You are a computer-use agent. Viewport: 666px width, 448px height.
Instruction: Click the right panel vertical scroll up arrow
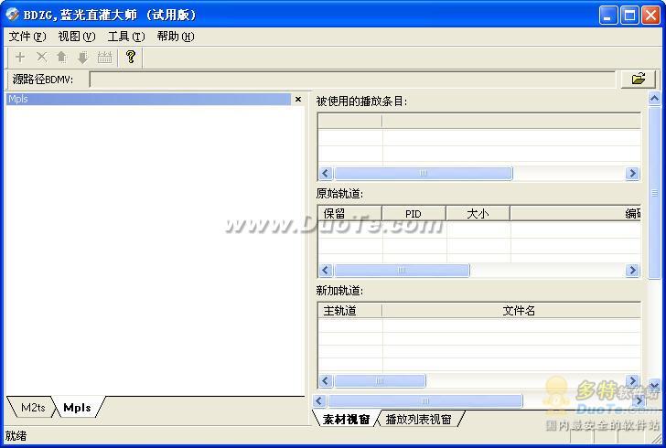[654, 99]
